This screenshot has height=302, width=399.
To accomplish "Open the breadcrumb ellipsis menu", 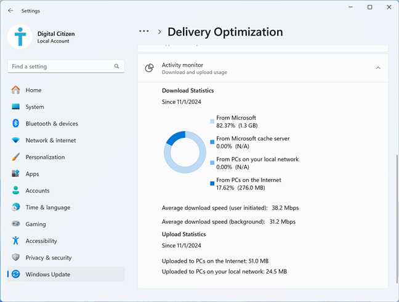I will point(143,31).
